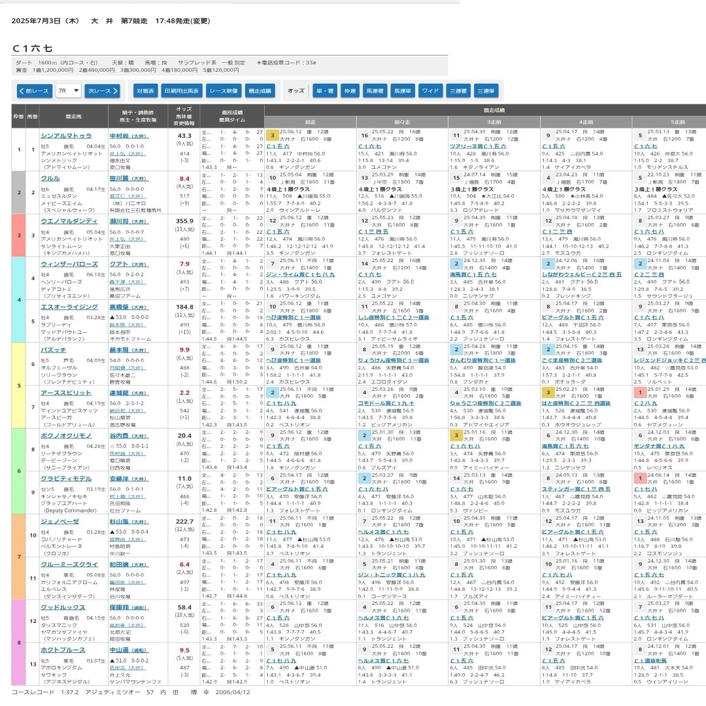Open しし座特別C1二C2一選抜 race link
This screenshot has height=706, width=706.
tap(394, 318)
